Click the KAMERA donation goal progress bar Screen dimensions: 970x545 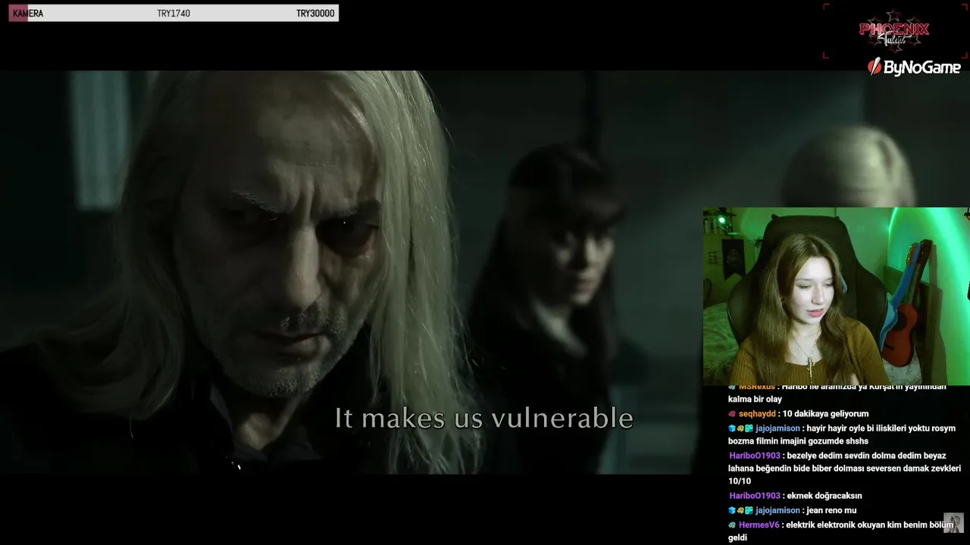click(174, 14)
